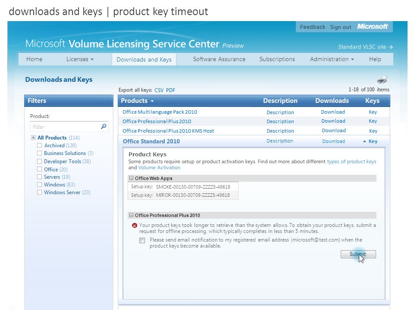Collapse the Office Web Apps section

pyautogui.click(x=131, y=178)
